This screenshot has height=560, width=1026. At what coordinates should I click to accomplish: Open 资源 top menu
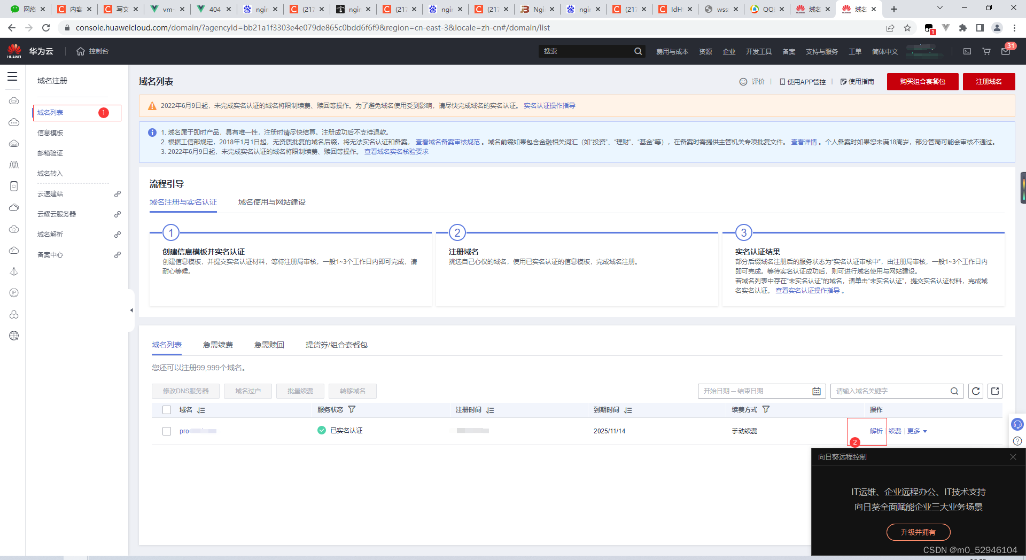point(705,52)
